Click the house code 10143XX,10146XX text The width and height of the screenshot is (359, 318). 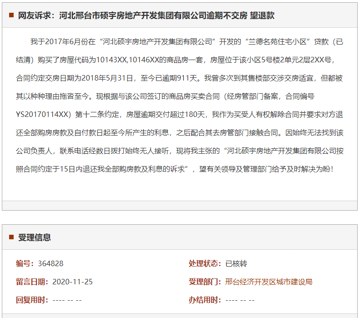(x=128, y=60)
